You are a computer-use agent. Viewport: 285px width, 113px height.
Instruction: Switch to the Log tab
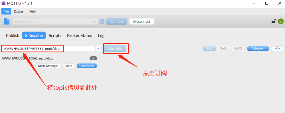pos(101,35)
